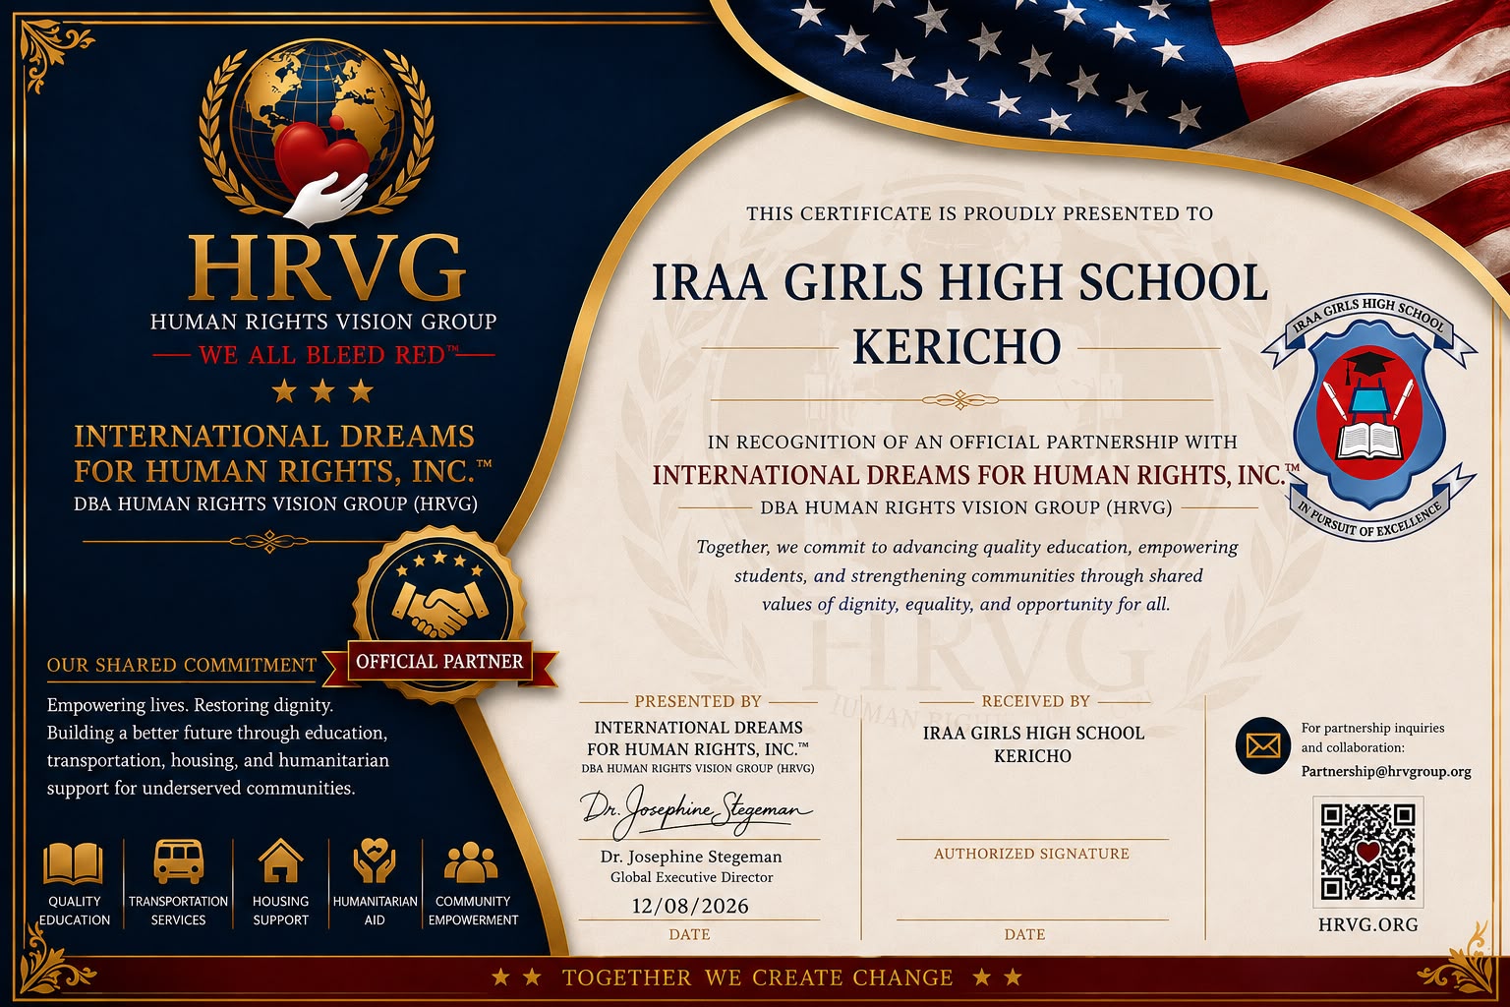Click the large HRVG gold lettering
The width and height of the screenshot is (1510, 1007).
click(325, 267)
